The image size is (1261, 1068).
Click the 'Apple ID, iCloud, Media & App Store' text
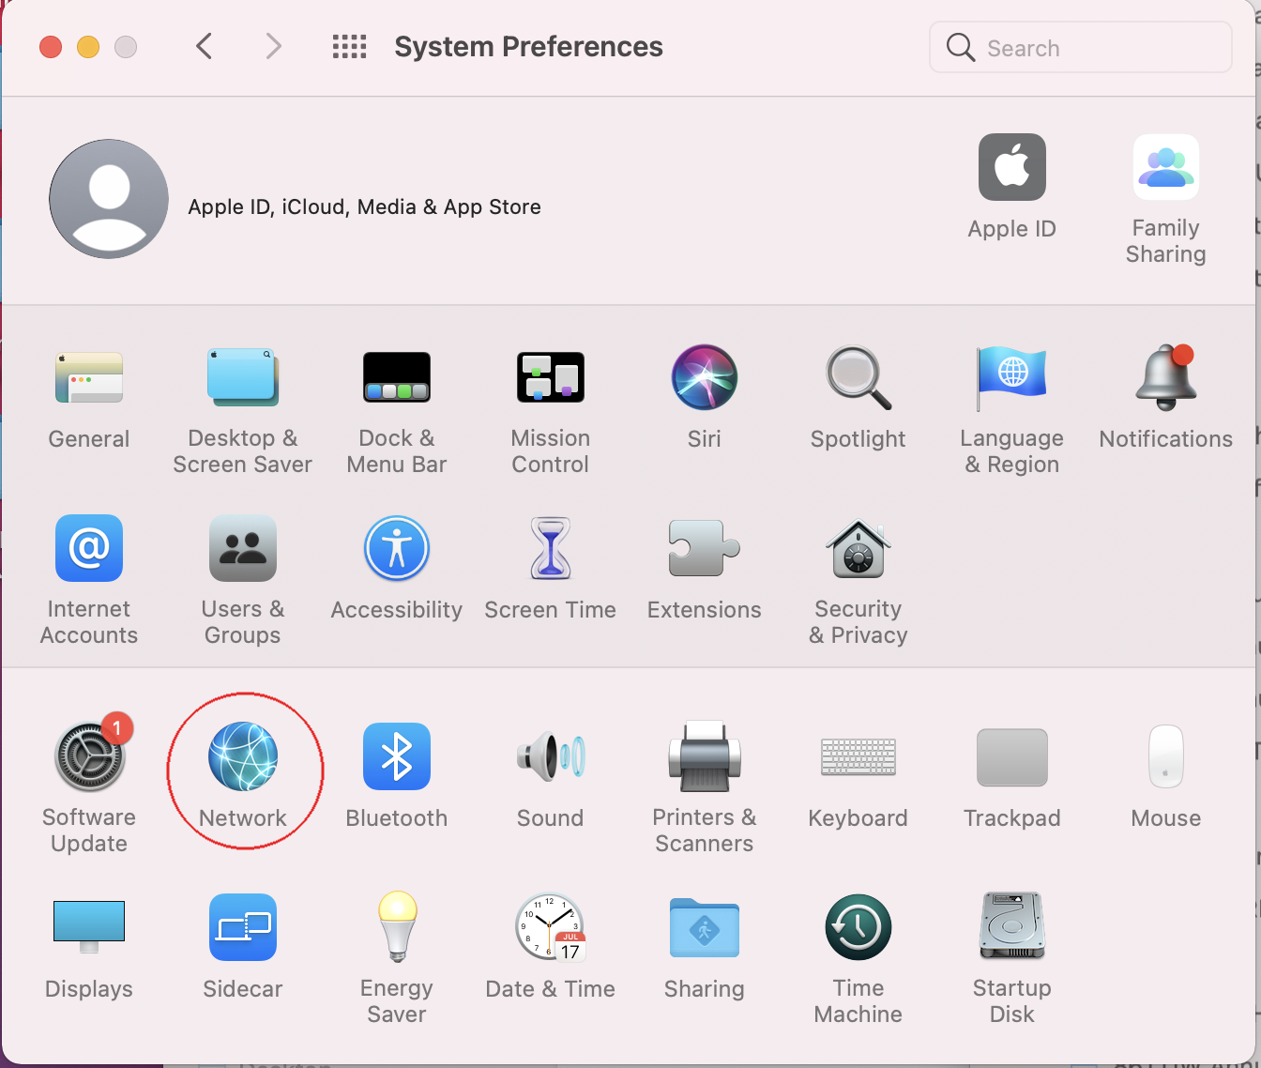[x=365, y=206]
